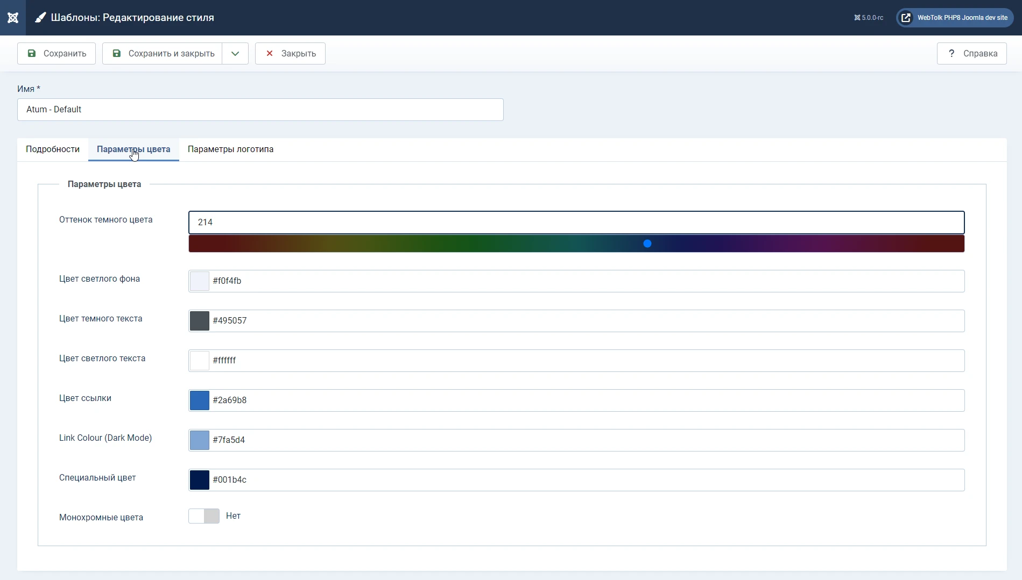This screenshot has height=580, width=1022.
Task: Click the save icon on Сохранить и закрыть
Action: (x=116, y=53)
